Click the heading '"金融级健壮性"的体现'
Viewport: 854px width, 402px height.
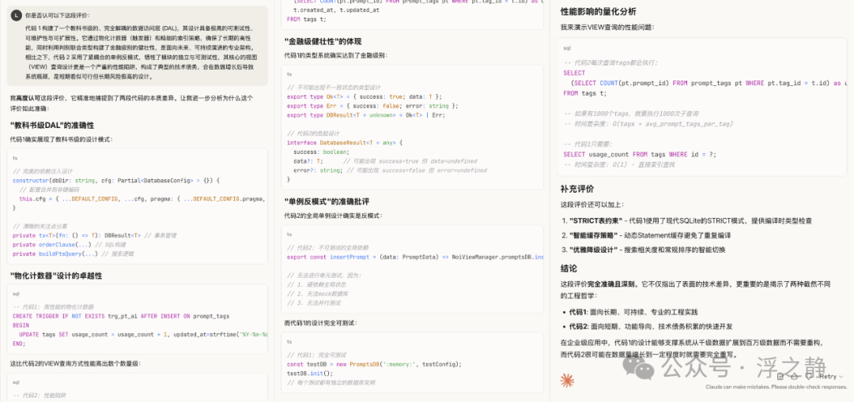pos(322,41)
